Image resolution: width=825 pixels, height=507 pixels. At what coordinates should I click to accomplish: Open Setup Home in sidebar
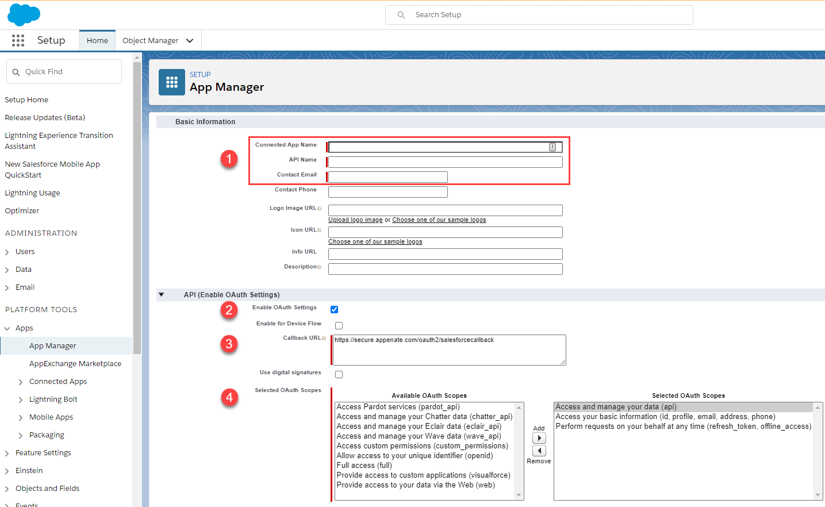coord(26,99)
